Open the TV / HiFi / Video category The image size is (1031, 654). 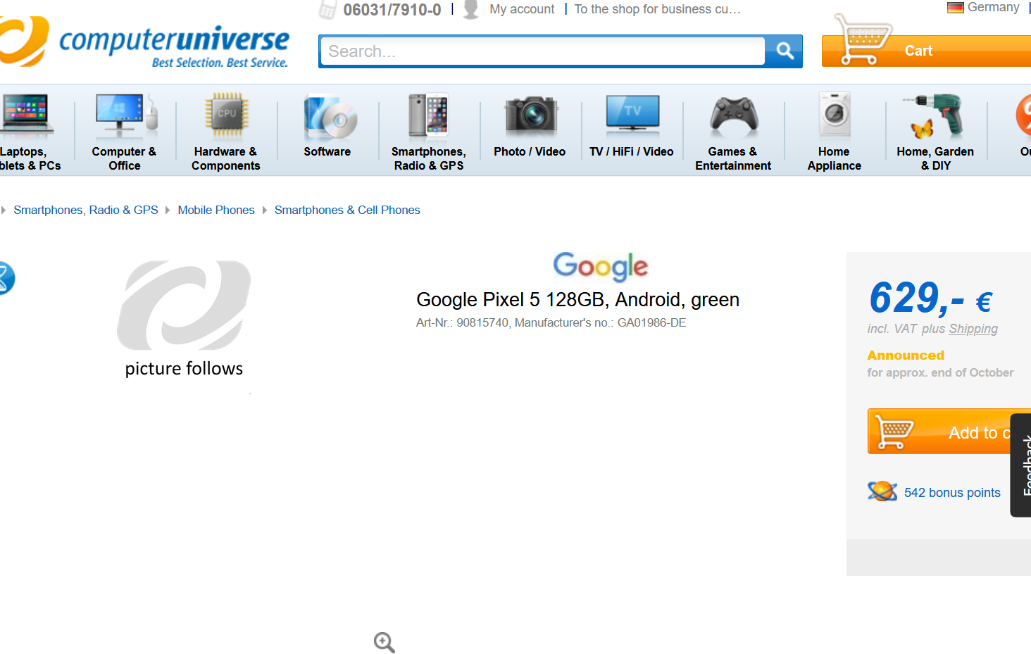click(632, 151)
